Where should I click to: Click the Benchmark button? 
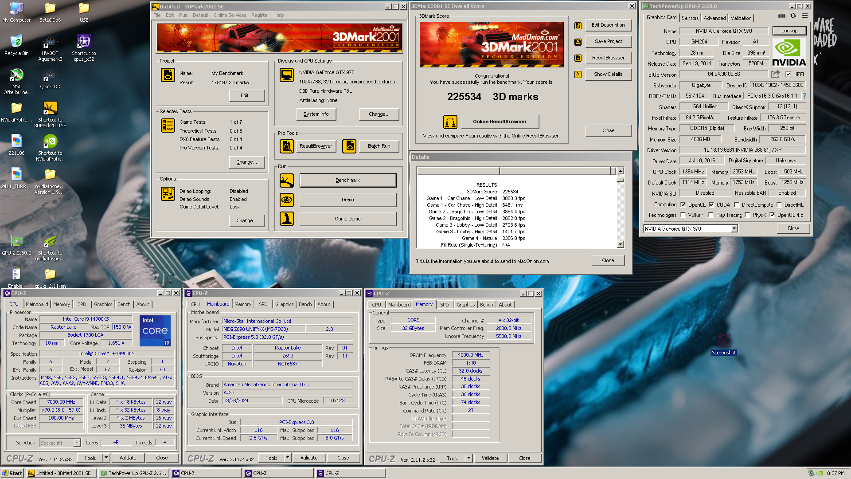click(x=347, y=180)
